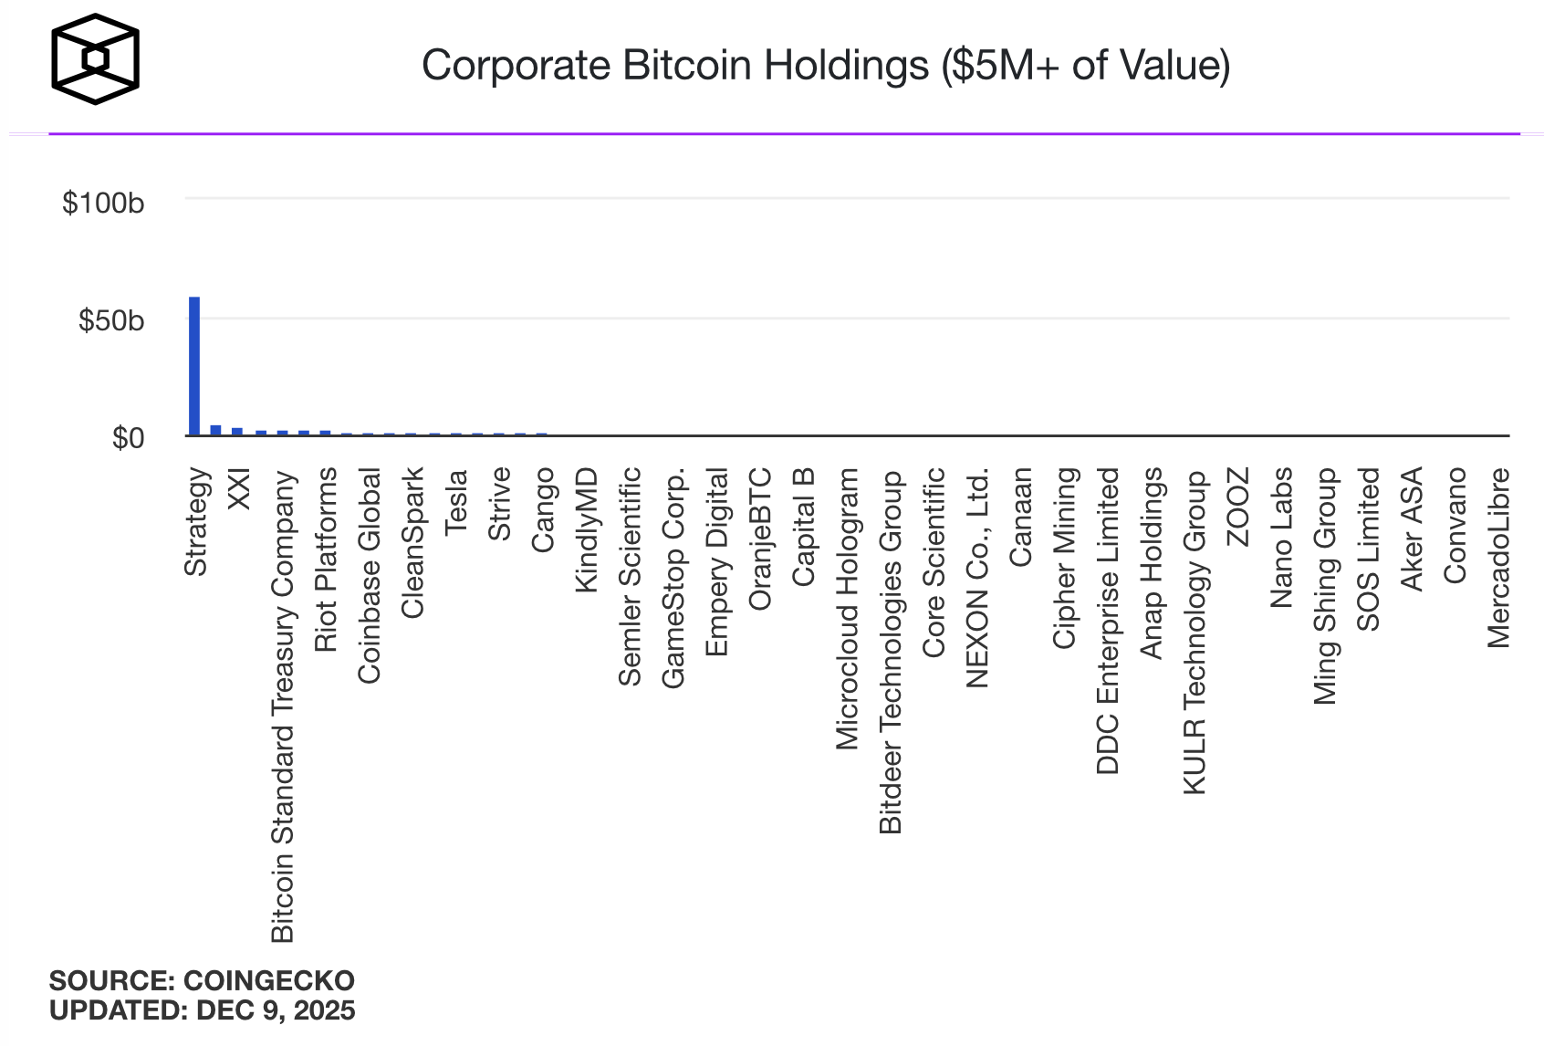Click the DDC Enterprise Limited label

(x=1107, y=621)
